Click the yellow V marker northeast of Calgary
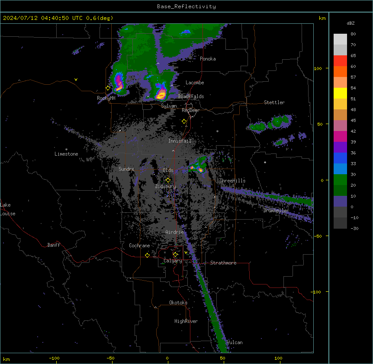This screenshot has width=373, height=364. point(186,252)
